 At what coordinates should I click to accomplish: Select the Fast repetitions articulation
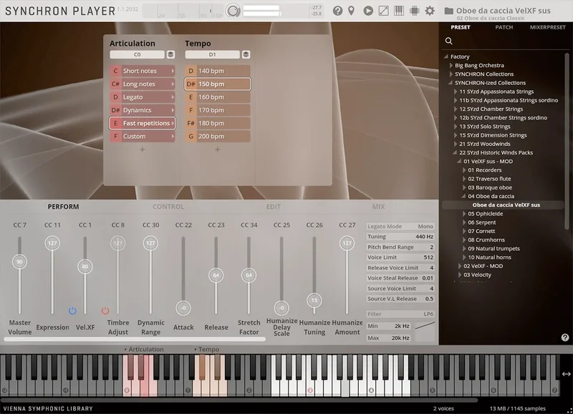point(142,123)
